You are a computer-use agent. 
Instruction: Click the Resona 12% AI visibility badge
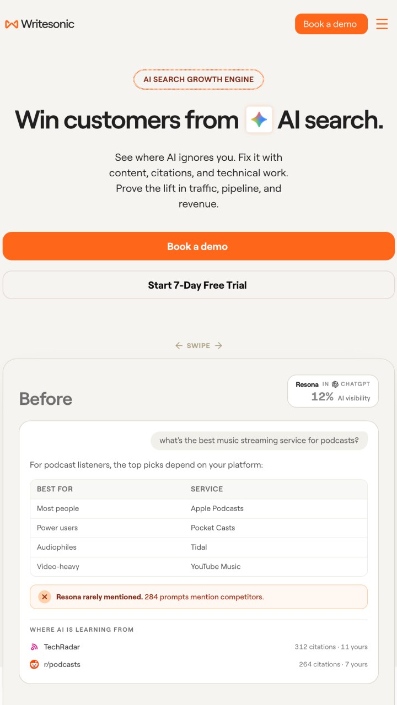coord(333,391)
